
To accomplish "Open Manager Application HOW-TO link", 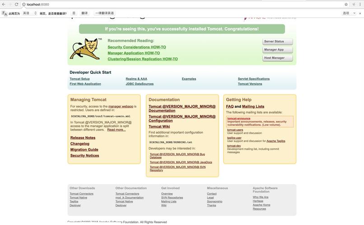I will [134, 53].
